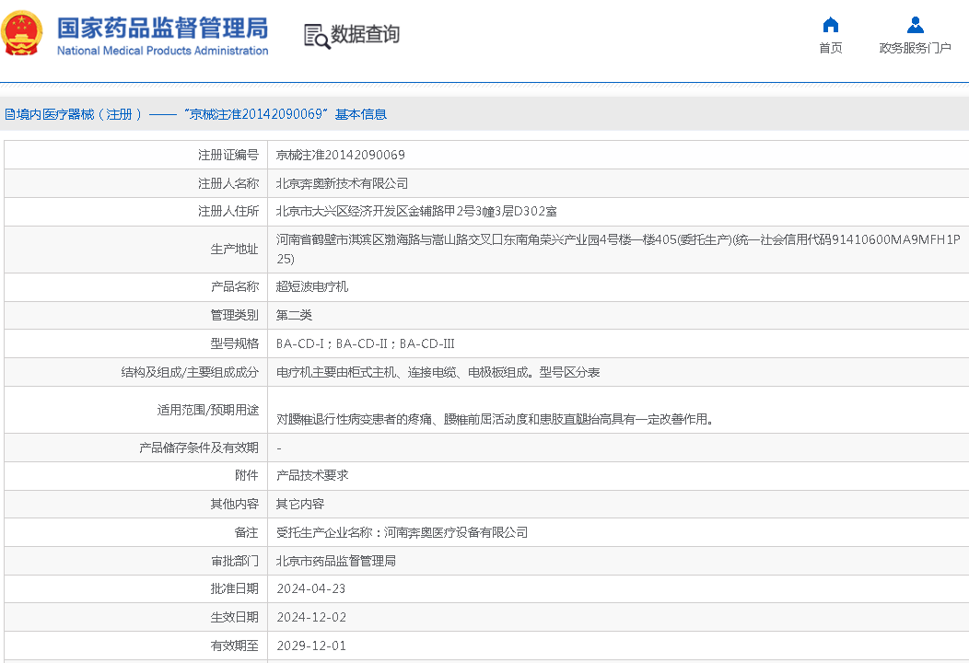The width and height of the screenshot is (969, 663).
Task: Click the small icon before 境内医疗器械 heading
Action: tap(8, 115)
